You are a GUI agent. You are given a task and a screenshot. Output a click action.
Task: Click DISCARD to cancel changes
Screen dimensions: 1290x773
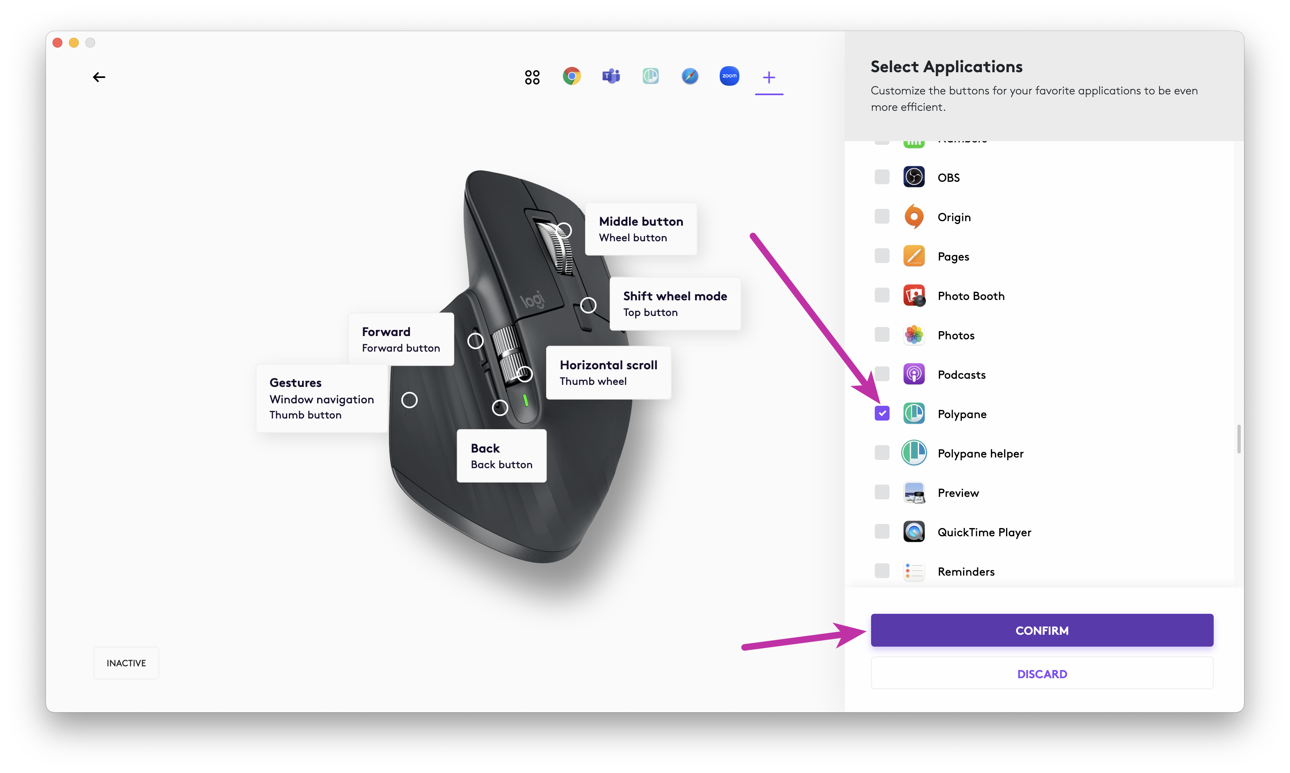coord(1042,674)
